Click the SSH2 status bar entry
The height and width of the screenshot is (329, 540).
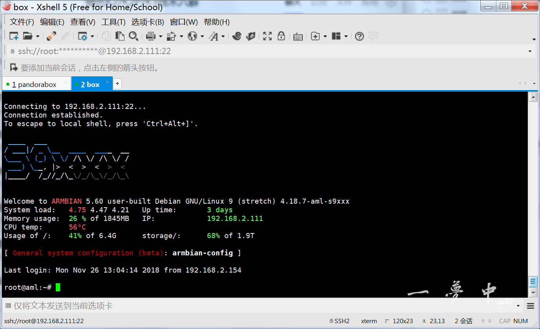339,321
